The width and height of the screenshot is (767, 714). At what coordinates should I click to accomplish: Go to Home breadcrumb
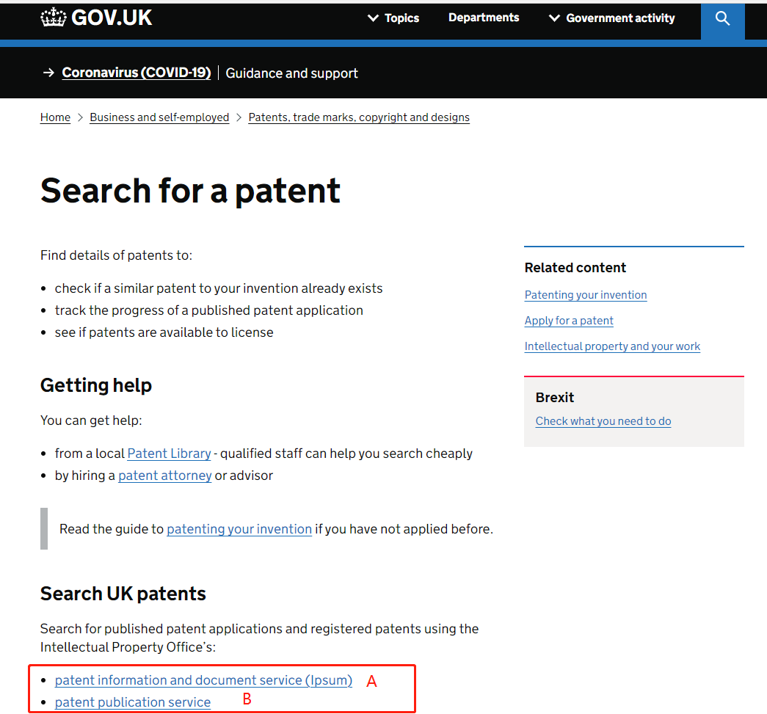(x=55, y=117)
